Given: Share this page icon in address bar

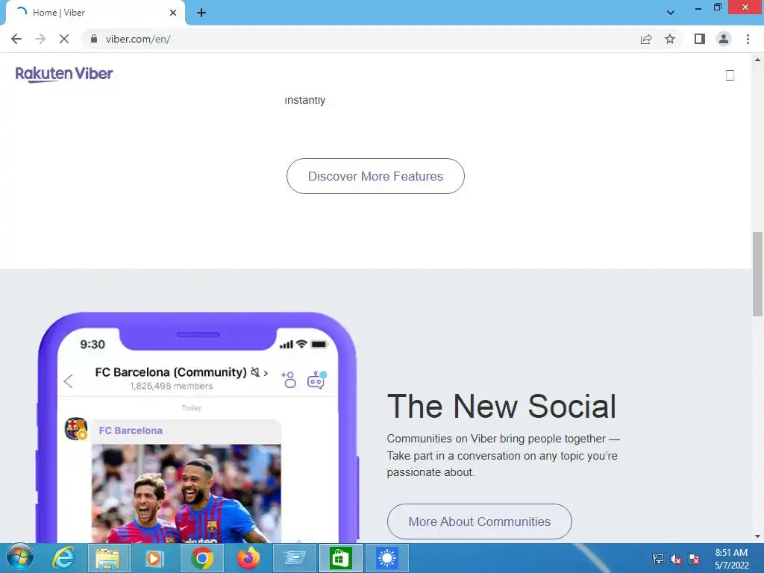Looking at the screenshot, I should coord(646,39).
